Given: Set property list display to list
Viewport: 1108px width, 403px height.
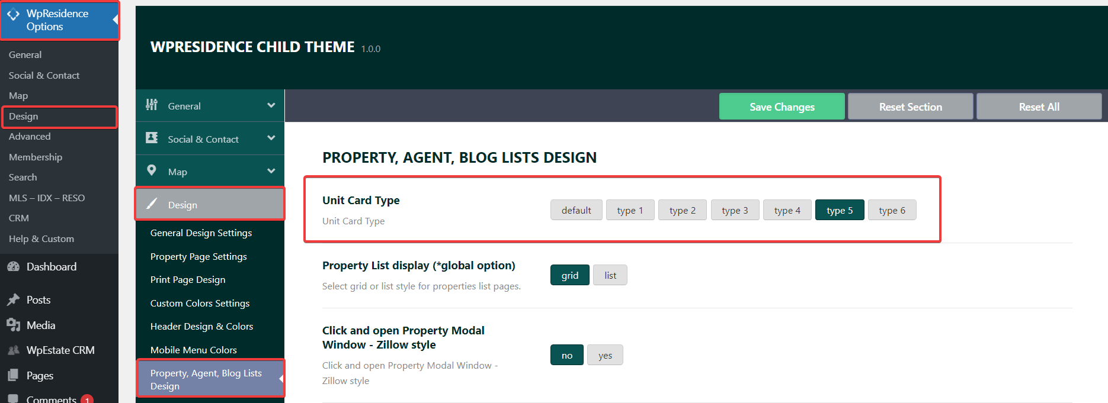Looking at the screenshot, I should click(610, 275).
